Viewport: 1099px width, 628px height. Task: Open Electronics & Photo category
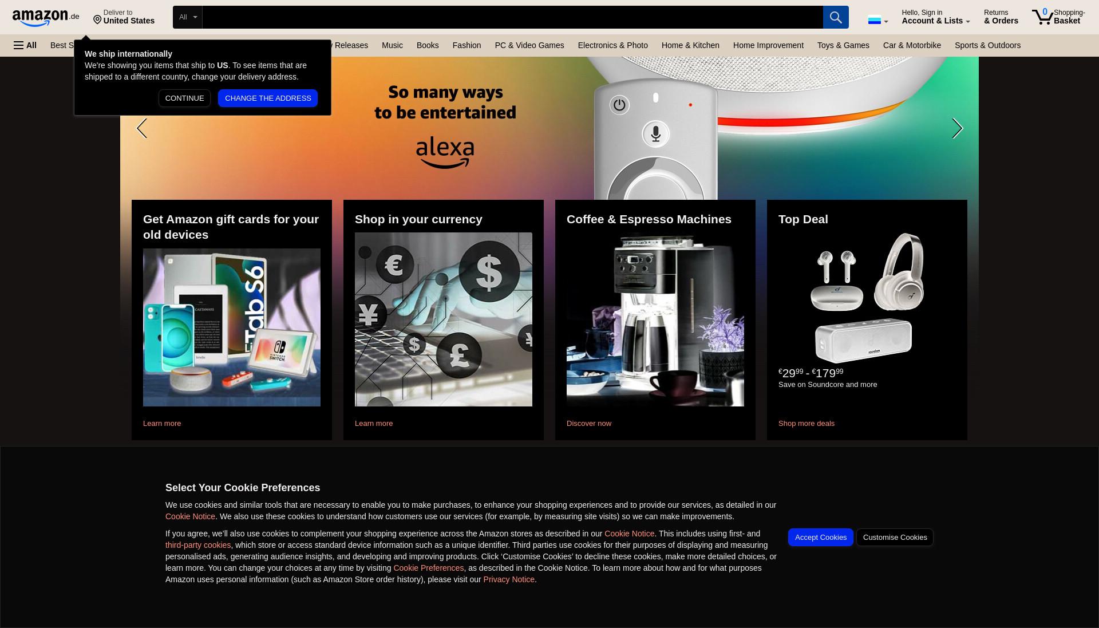[x=613, y=45]
